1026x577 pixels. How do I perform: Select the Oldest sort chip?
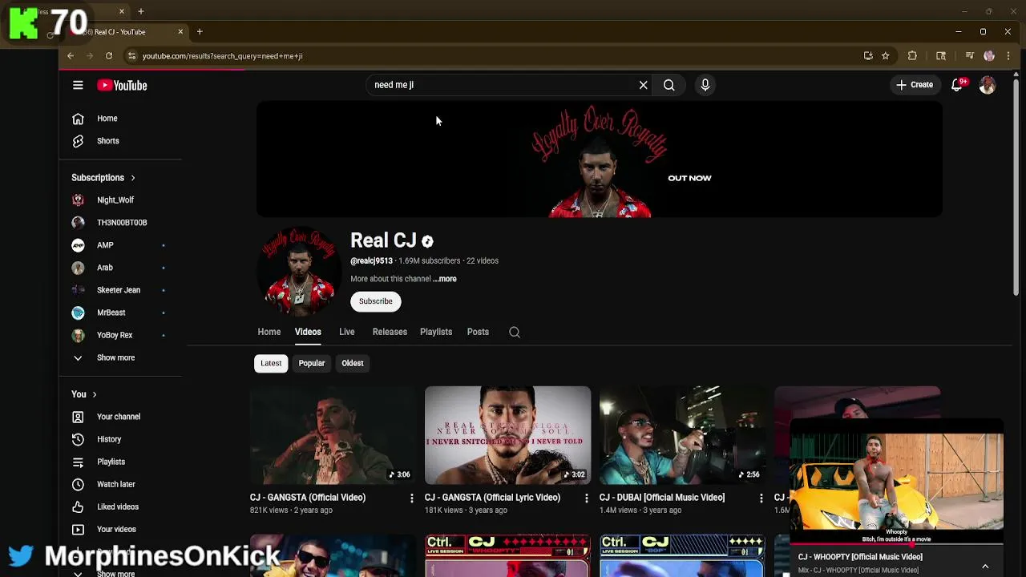coord(353,363)
